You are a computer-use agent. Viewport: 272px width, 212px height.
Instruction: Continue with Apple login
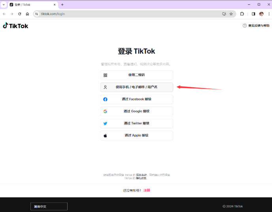coord(137,136)
